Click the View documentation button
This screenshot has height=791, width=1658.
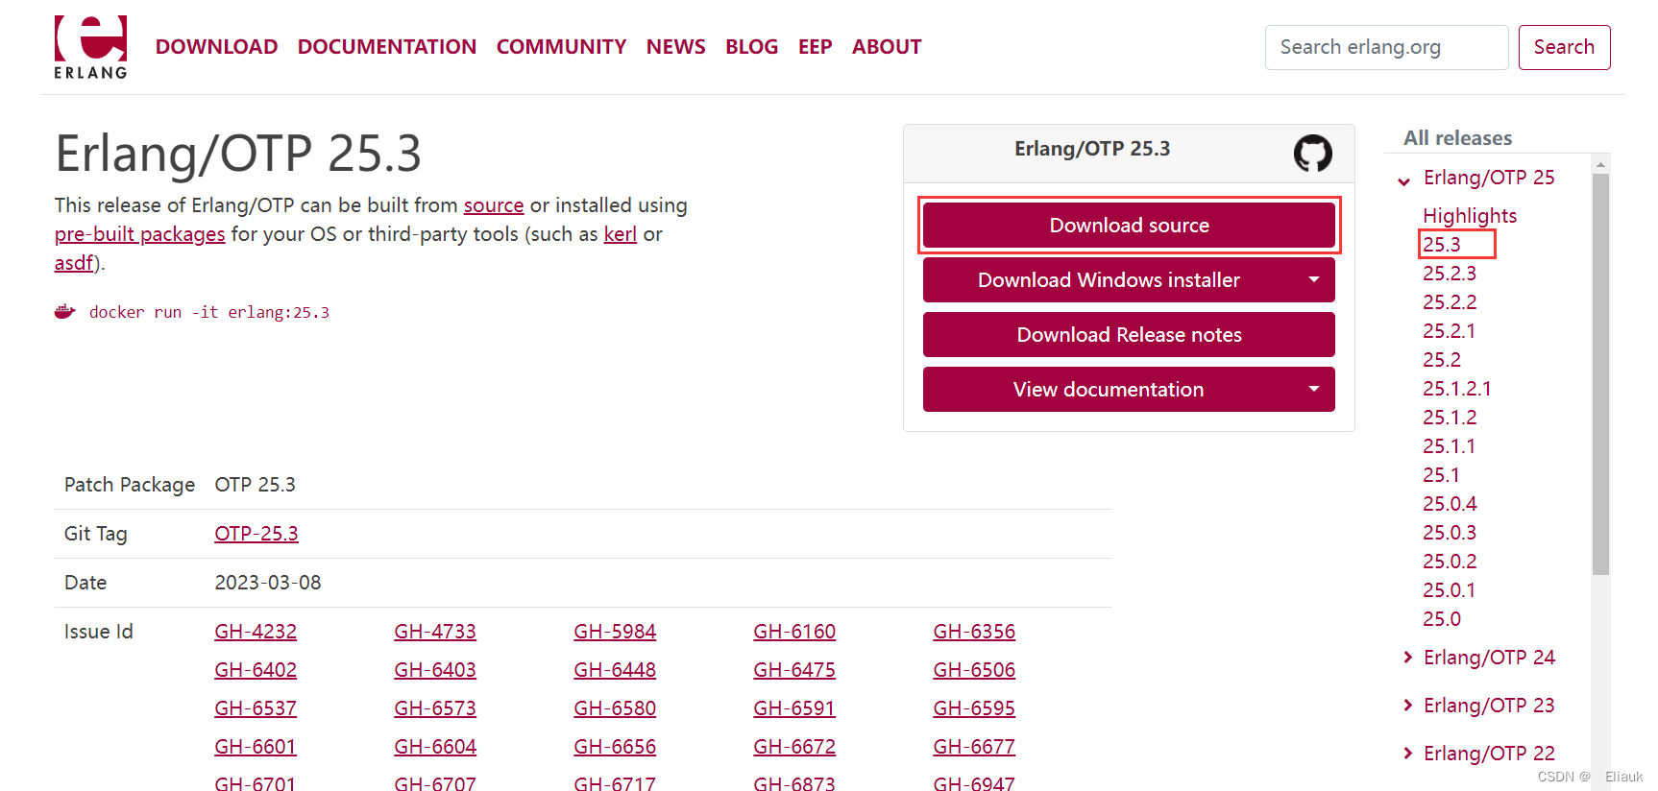[x=1109, y=390]
